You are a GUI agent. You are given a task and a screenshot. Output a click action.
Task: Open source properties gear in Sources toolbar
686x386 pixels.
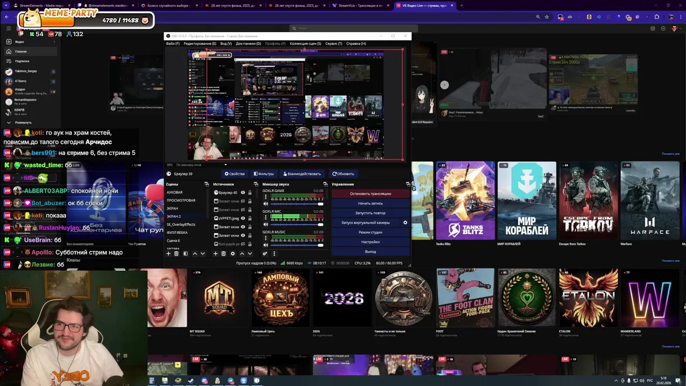[x=233, y=254]
